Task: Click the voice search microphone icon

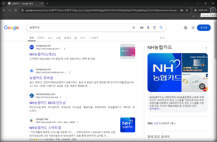Action: point(148,28)
